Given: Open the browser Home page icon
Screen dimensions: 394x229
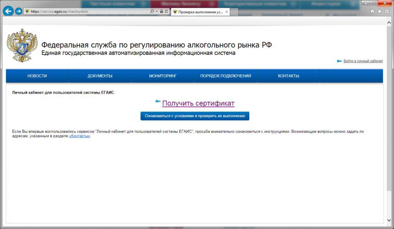Looking at the screenshot, I should pos(372,12).
